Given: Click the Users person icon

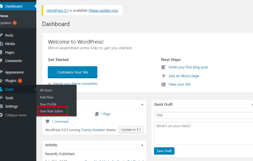Looking at the screenshot, I should [x=1, y=89].
